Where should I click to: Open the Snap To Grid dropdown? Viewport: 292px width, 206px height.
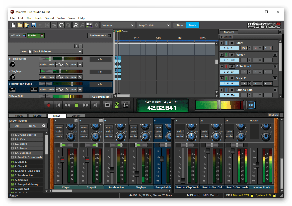pos(154,26)
